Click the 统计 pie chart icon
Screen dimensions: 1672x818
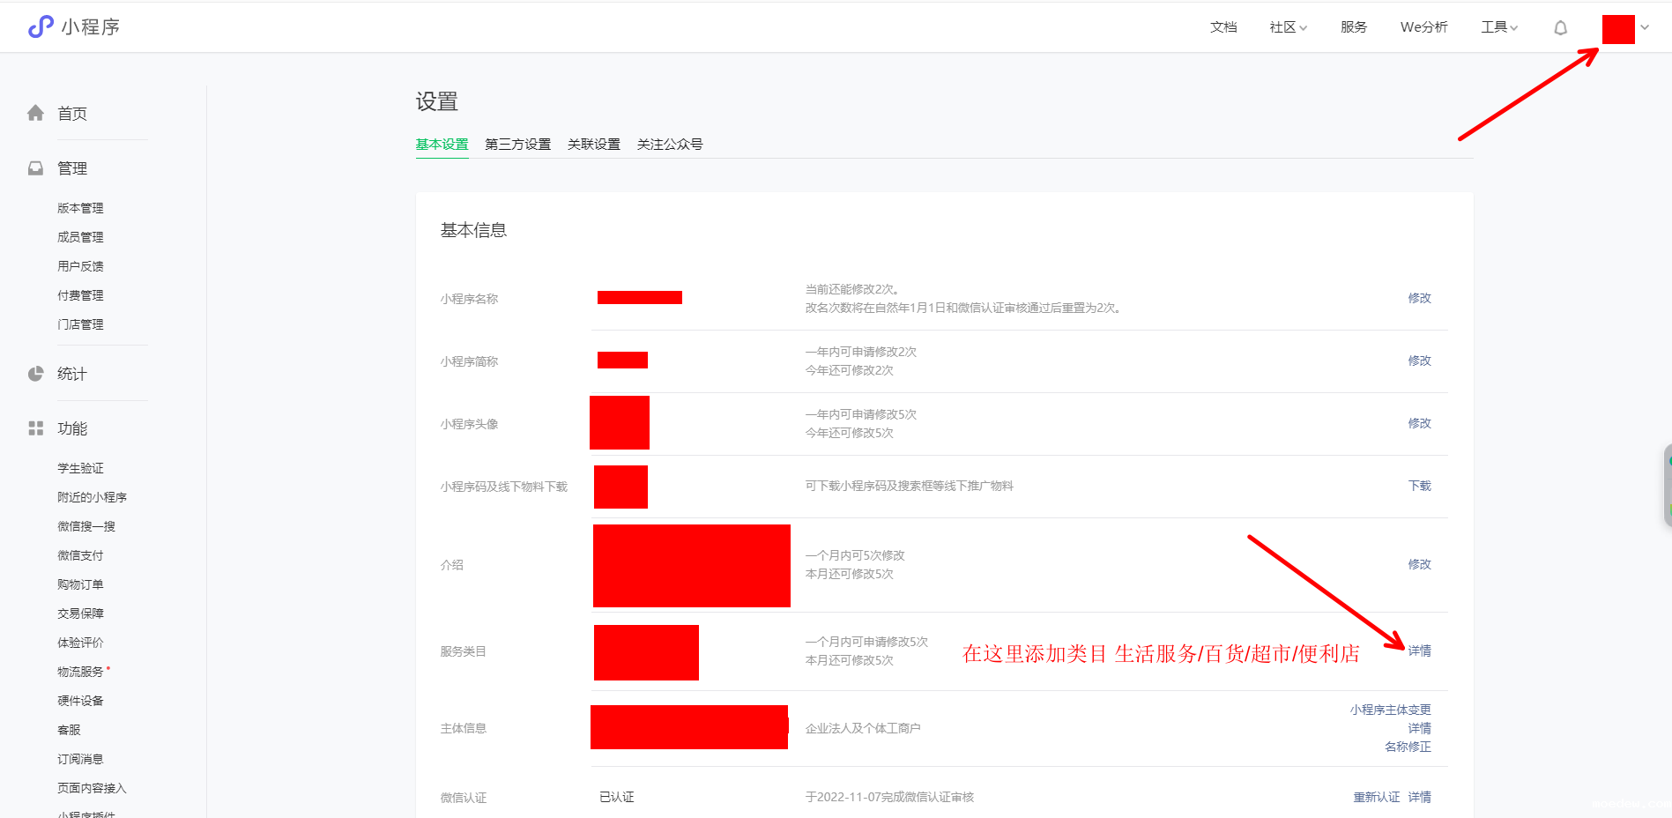point(35,374)
